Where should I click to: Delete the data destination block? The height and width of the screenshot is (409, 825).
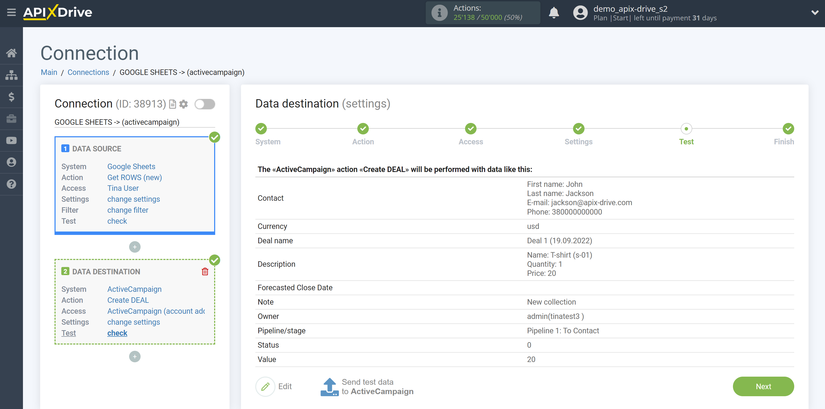(205, 271)
